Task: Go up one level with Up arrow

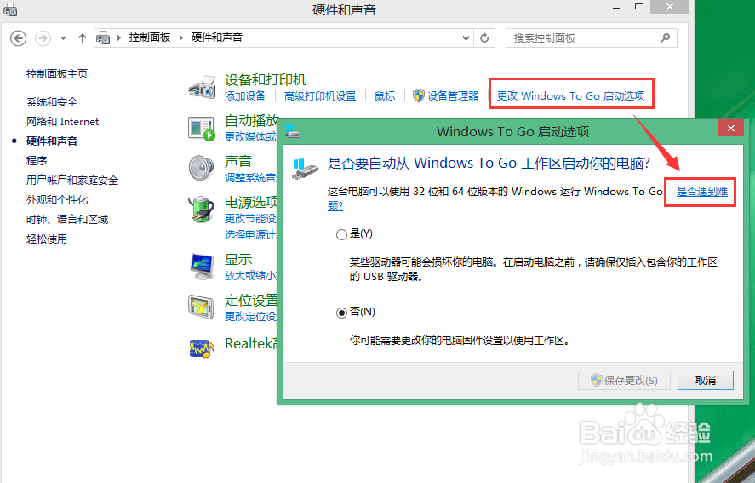Action: pos(83,38)
